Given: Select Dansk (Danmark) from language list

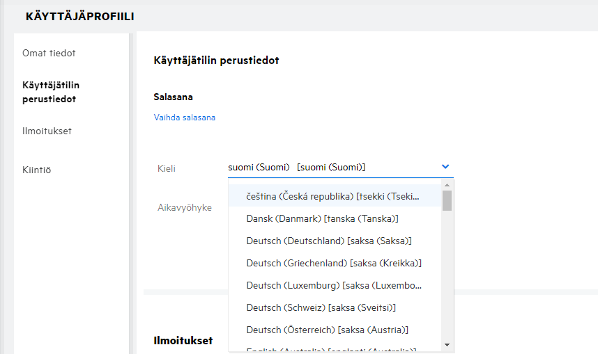Looking at the screenshot, I should [322, 218].
